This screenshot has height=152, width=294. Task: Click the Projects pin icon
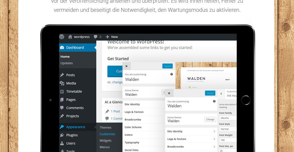click(x=62, y=116)
